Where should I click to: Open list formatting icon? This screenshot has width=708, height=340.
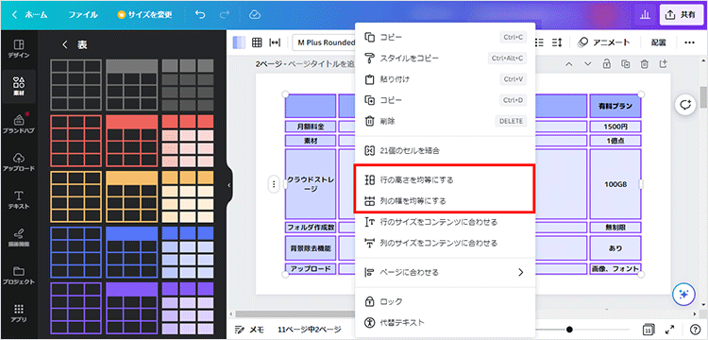[539, 42]
